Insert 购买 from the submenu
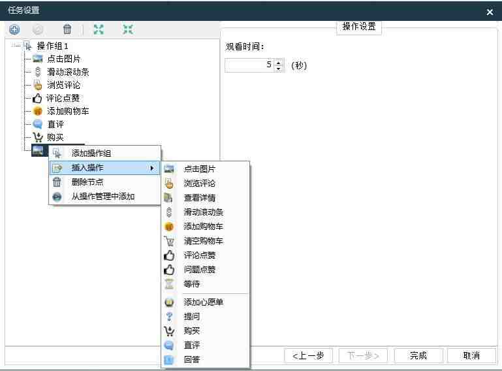The width and height of the screenshot is (502, 371). click(x=206, y=331)
